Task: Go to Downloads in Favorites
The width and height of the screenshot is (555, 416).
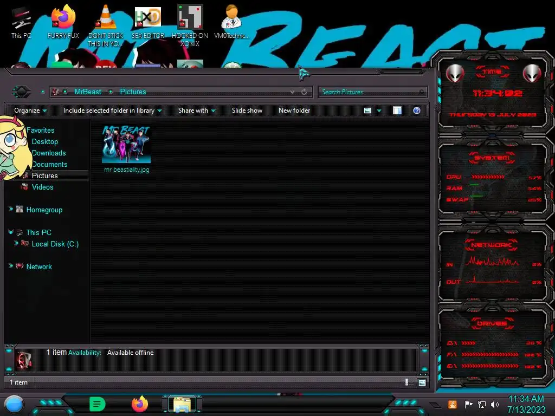Action: tap(49, 153)
